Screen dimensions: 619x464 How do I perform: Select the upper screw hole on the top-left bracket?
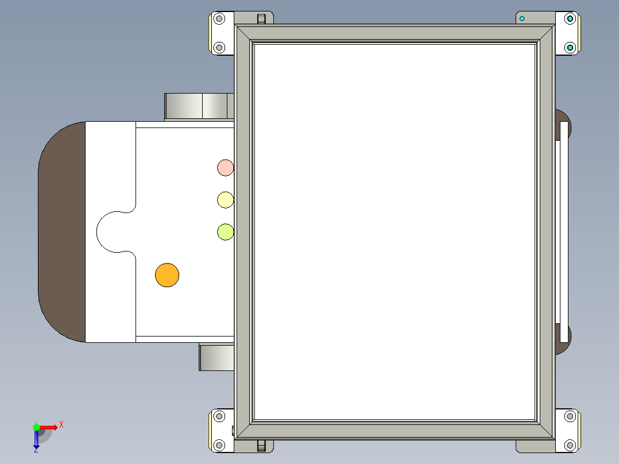pyautogui.click(x=219, y=18)
